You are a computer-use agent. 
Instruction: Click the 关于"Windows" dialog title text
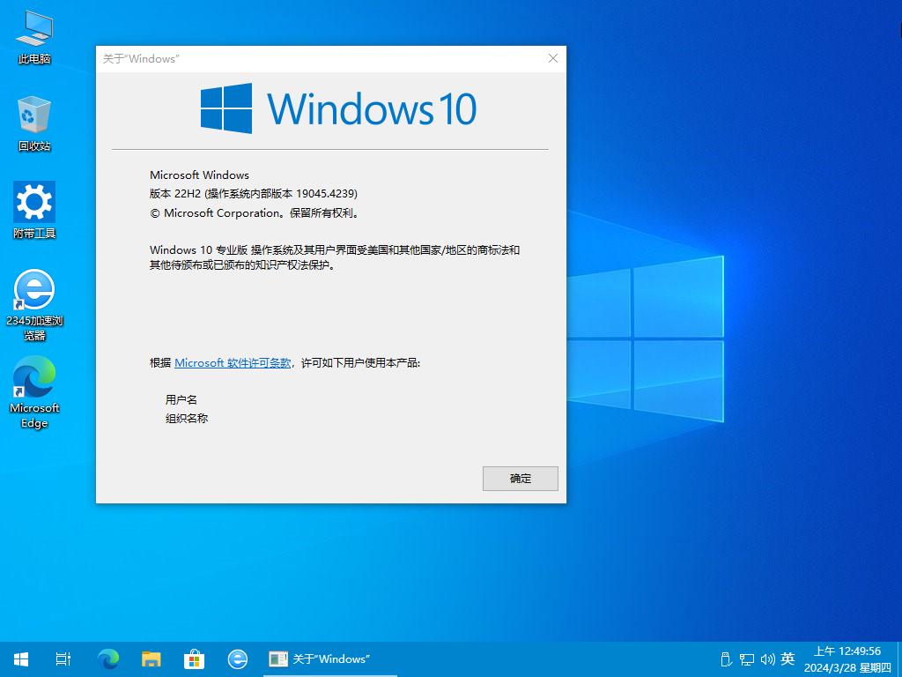(141, 59)
